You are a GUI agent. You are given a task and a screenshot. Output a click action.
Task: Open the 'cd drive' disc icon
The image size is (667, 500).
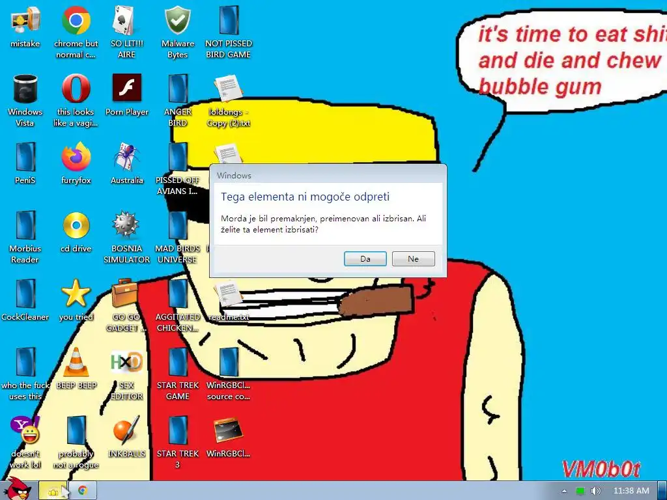click(76, 232)
